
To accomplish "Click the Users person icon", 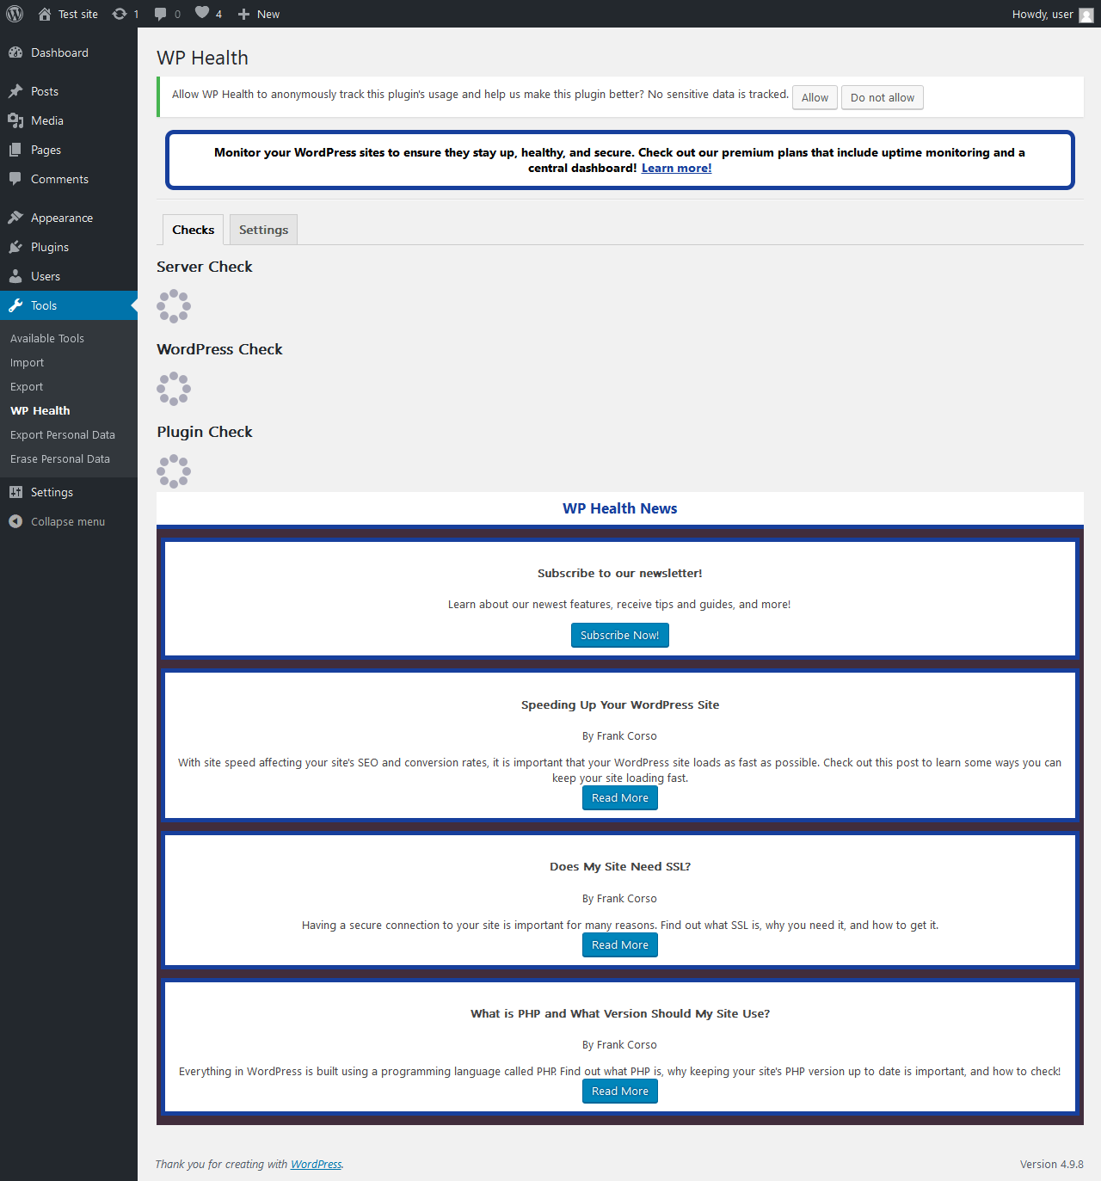I will point(15,276).
